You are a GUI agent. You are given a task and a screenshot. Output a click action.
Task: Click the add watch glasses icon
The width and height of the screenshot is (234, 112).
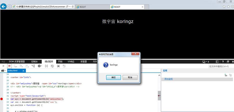coord(226,75)
